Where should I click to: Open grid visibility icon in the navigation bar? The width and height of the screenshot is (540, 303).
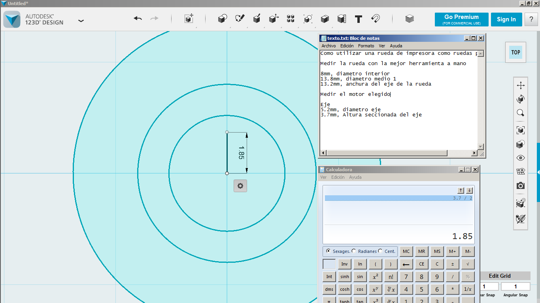pyautogui.click(x=521, y=172)
